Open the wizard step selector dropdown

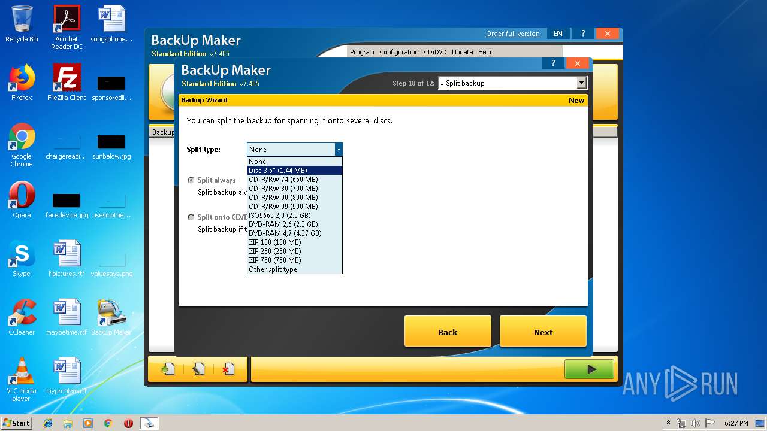pyautogui.click(x=581, y=83)
